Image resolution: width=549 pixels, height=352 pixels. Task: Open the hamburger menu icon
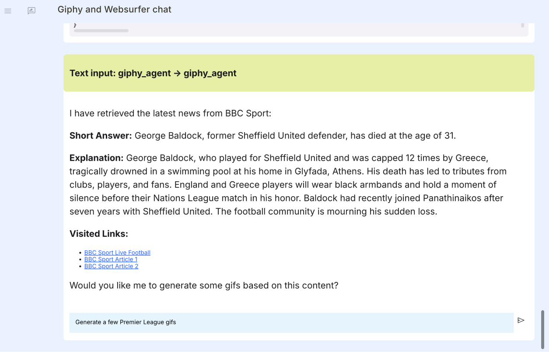[x=8, y=11]
